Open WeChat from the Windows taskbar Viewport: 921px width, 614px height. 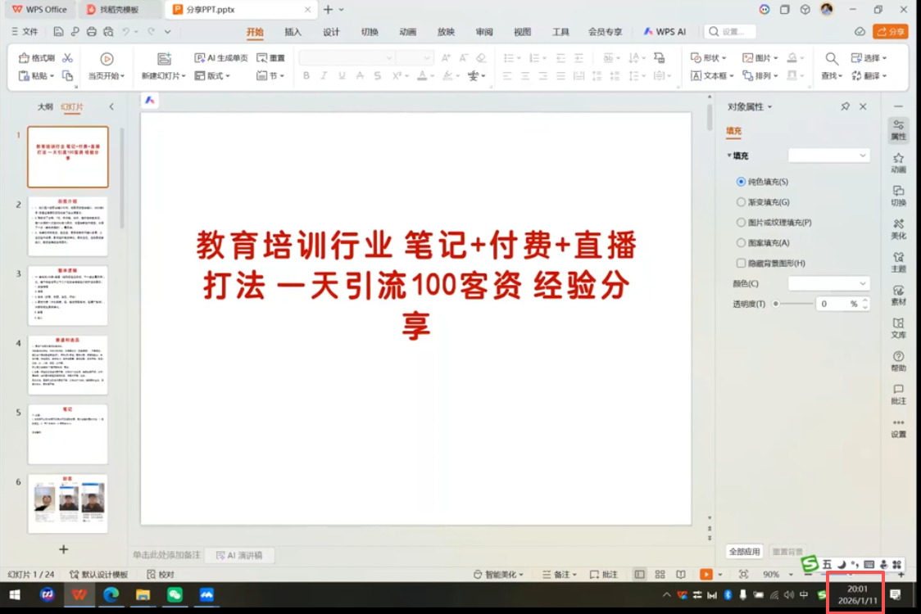tap(175, 594)
